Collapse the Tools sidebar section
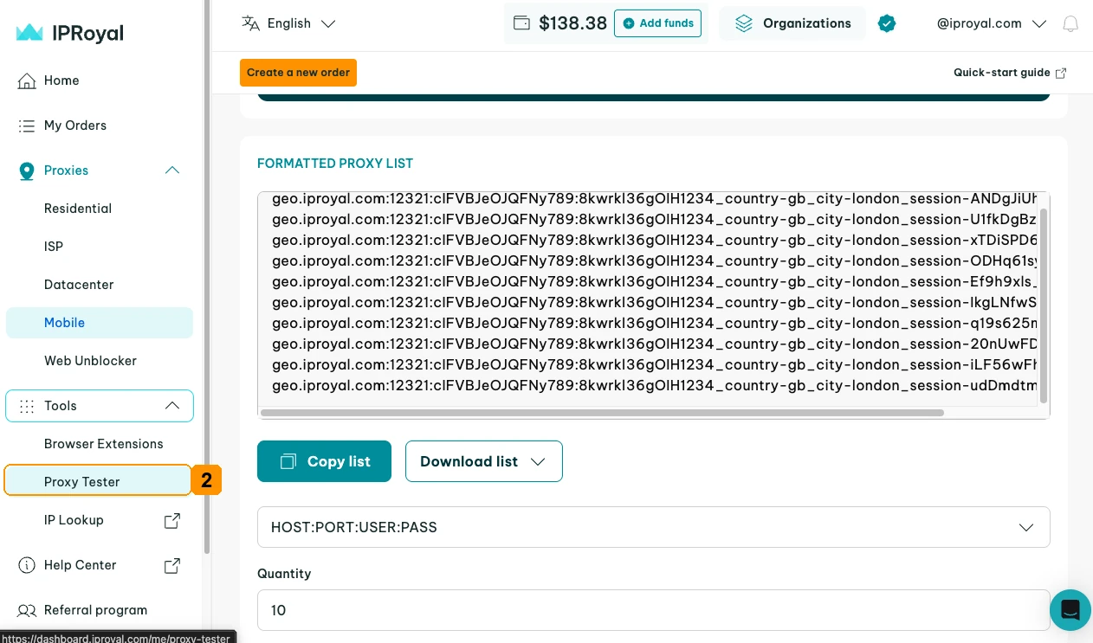 (172, 406)
